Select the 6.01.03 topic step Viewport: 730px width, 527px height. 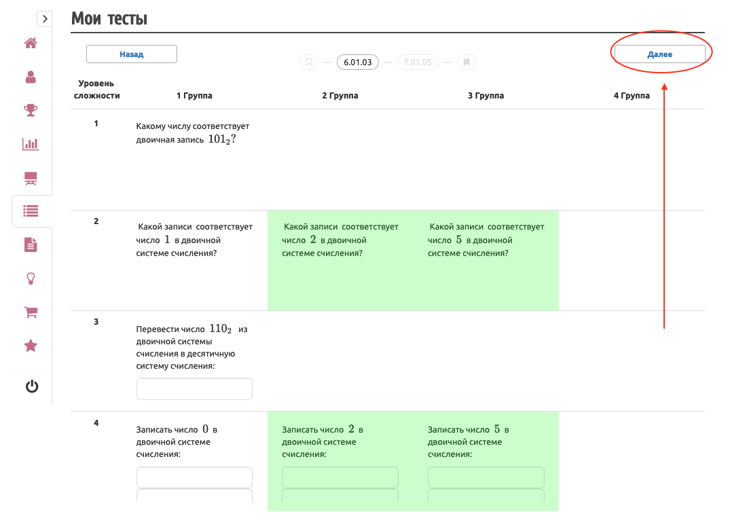coord(358,62)
